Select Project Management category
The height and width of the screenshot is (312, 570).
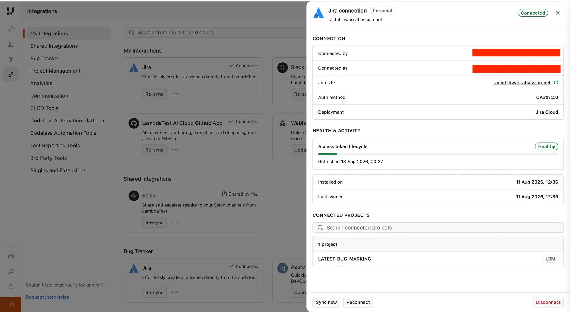pyautogui.click(x=55, y=71)
